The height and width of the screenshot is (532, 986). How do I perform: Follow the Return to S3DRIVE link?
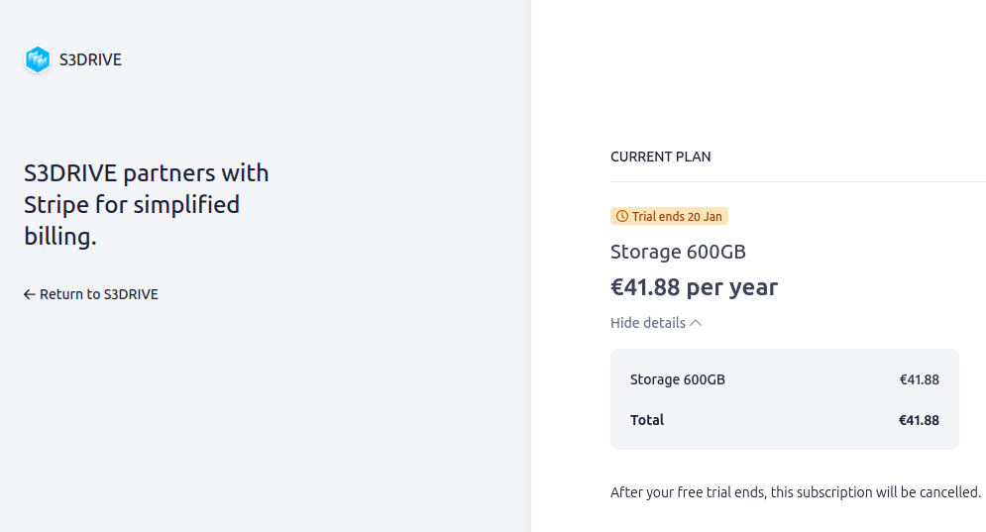point(91,294)
